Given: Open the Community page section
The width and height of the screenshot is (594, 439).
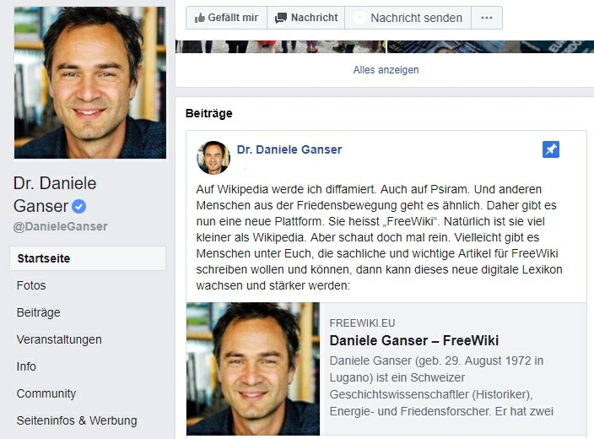Looking at the screenshot, I should pyautogui.click(x=46, y=393).
